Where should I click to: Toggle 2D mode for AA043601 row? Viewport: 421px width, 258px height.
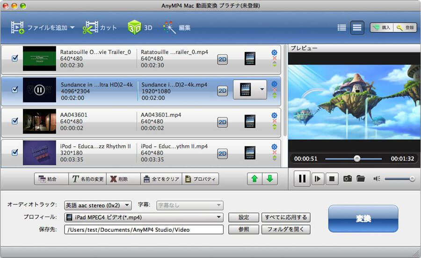pos(222,122)
